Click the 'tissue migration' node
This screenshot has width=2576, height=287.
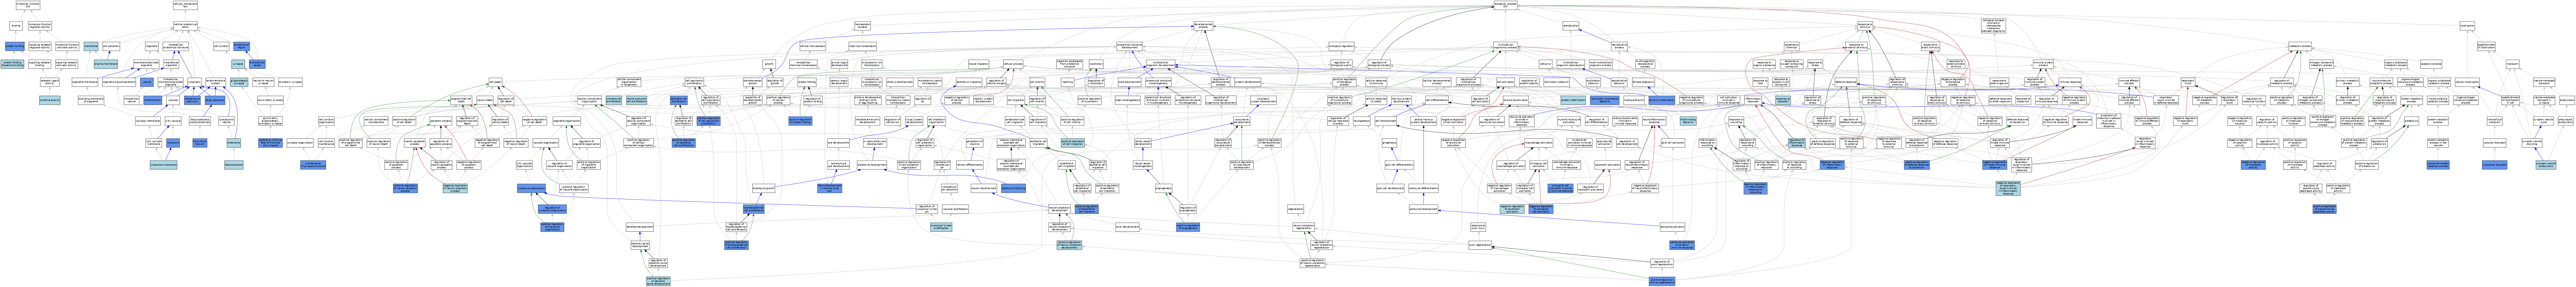[x=979, y=64]
